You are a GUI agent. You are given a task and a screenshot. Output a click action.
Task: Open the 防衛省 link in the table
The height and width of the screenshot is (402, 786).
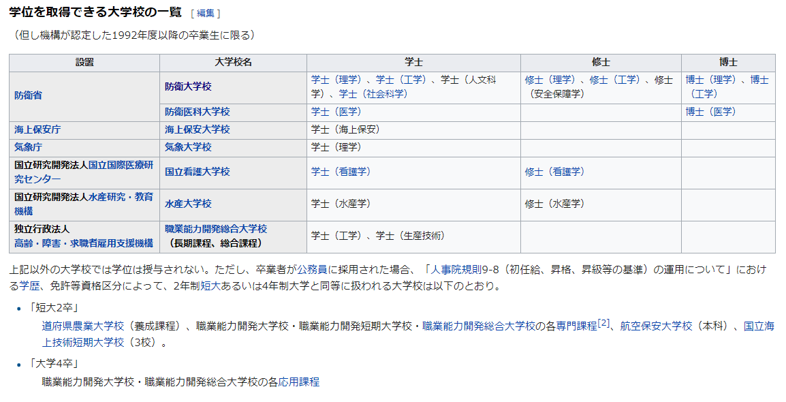point(28,95)
